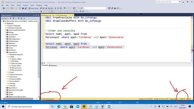The height and width of the screenshot is (109, 194).
Task: Select the dbo.personas2 table
Action: click(x=17, y=70)
